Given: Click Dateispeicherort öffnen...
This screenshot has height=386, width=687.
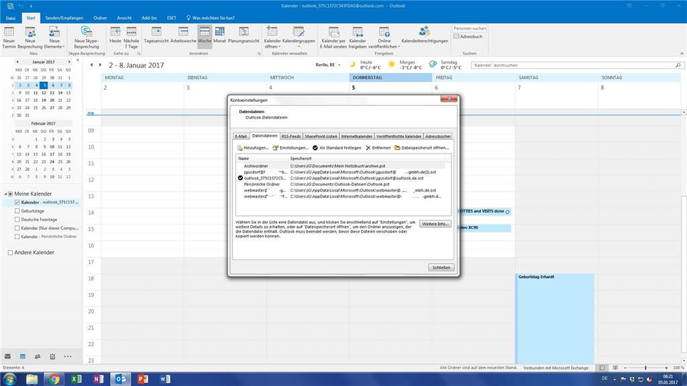Looking at the screenshot, I should [x=421, y=148].
